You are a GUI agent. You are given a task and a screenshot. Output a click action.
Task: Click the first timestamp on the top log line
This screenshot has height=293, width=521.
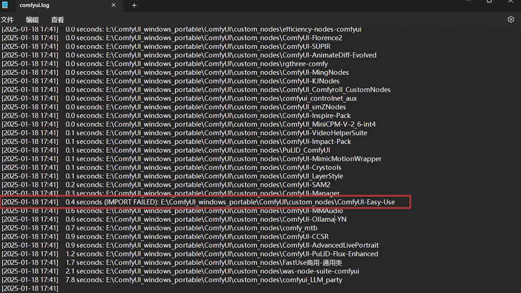pos(29,29)
